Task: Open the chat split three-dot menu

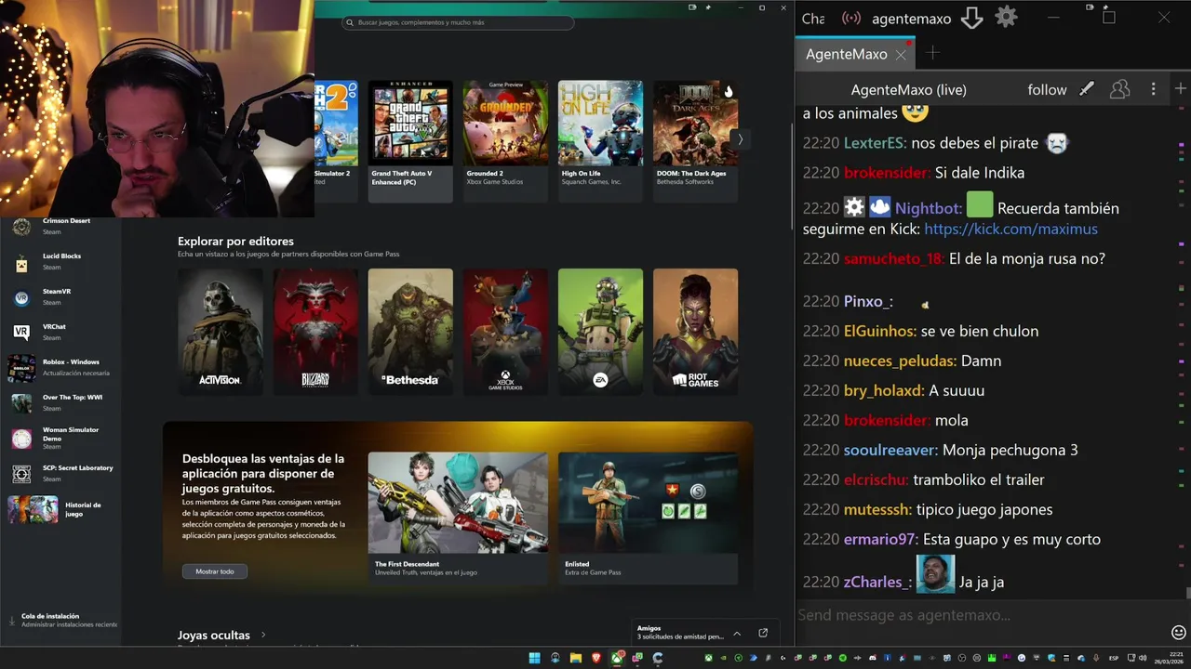Action: (1153, 89)
